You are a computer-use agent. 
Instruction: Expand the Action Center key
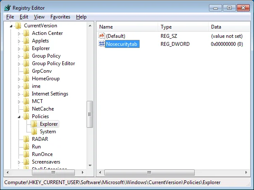pyautogui.click(x=19, y=34)
